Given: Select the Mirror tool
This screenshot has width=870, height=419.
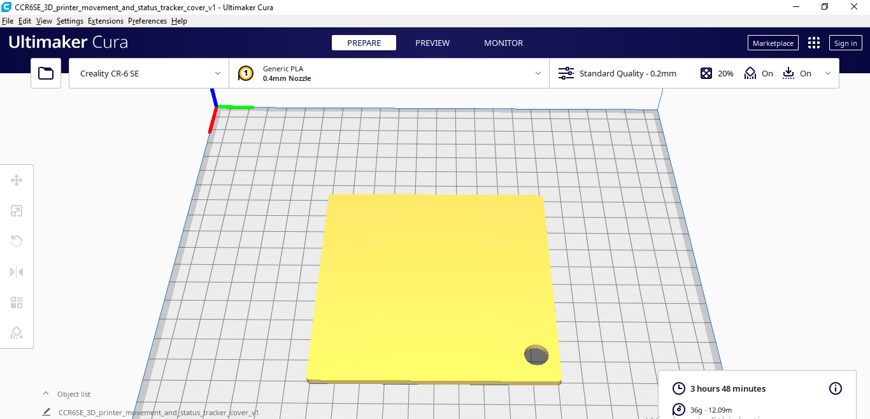Looking at the screenshot, I should click(17, 272).
